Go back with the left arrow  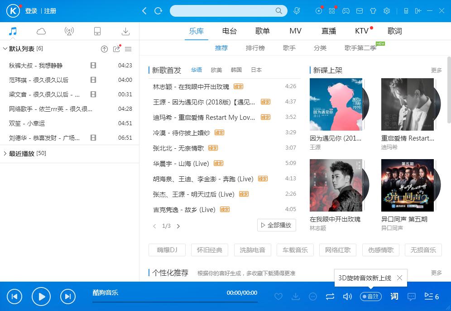(x=144, y=11)
